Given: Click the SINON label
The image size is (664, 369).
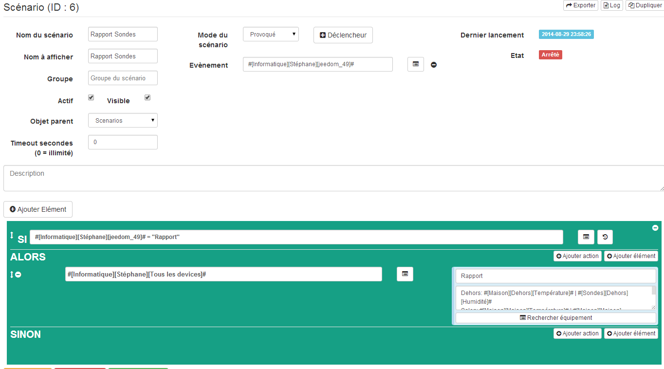Looking at the screenshot, I should tap(26, 334).
